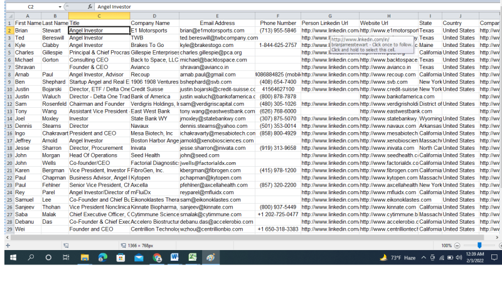Select last name cell Shephard
The height and width of the screenshot is (282, 502).
(x=55, y=82)
